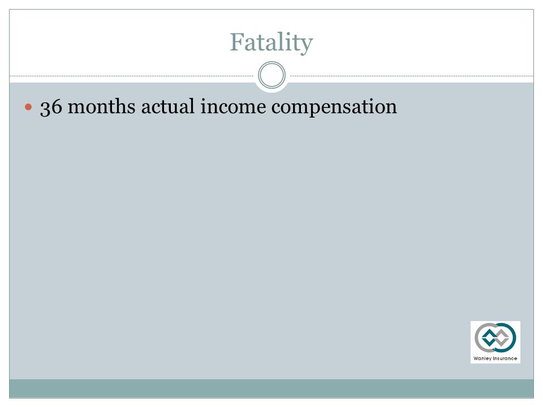Click the dashed divider left of circle

[x=132, y=76]
